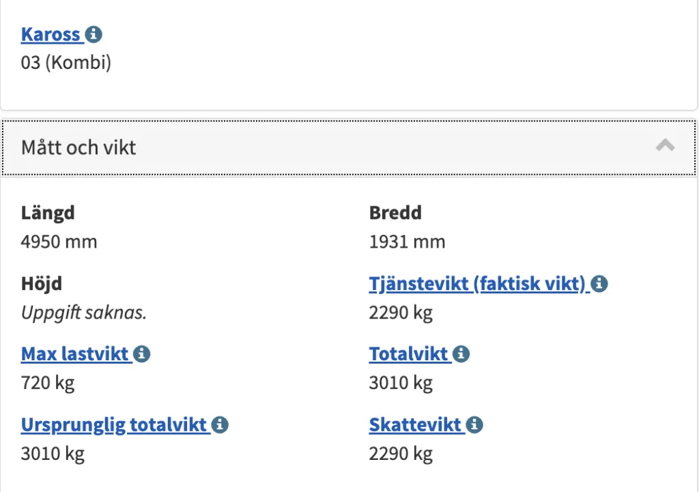The image size is (699, 492).
Task: Show info for Ursprunglig totalvikt icon
Action: (220, 425)
